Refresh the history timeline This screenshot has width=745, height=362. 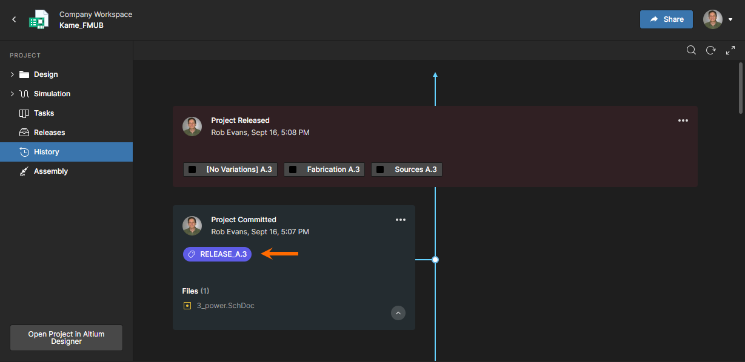[710, 50]
